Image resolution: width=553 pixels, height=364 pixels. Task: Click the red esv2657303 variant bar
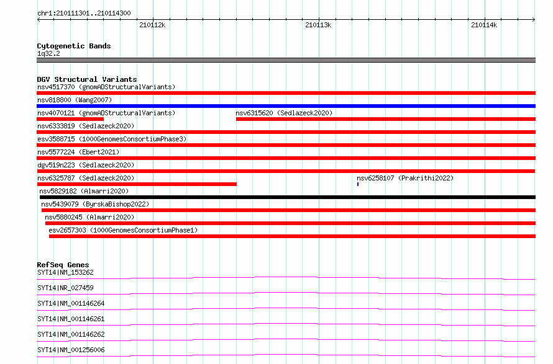click(x=293, y=236)
